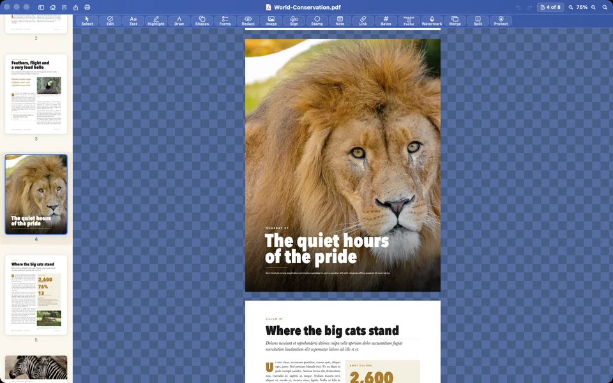Click the 2,600 statistic on the page

372,377
